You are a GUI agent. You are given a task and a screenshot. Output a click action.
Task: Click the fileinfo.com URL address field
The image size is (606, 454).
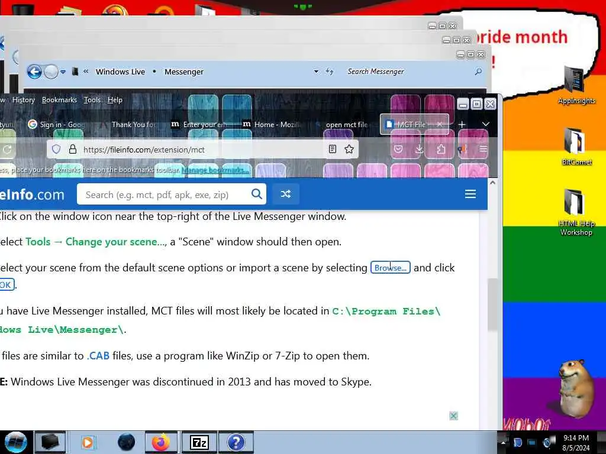coord(201,150)
